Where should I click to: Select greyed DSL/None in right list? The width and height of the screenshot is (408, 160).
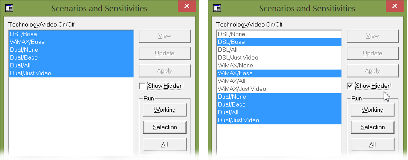(279, 34)
